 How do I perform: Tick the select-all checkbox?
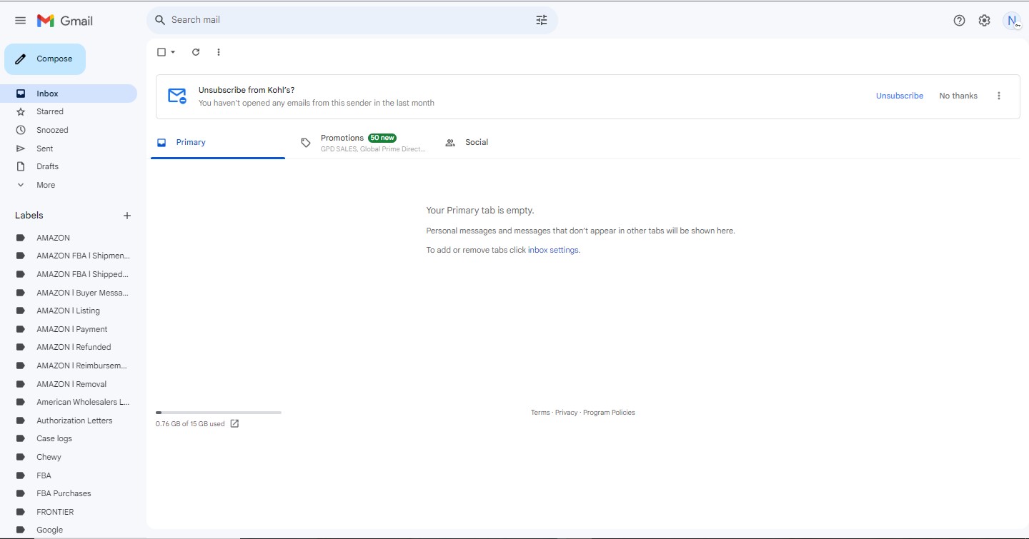point(161,52)
